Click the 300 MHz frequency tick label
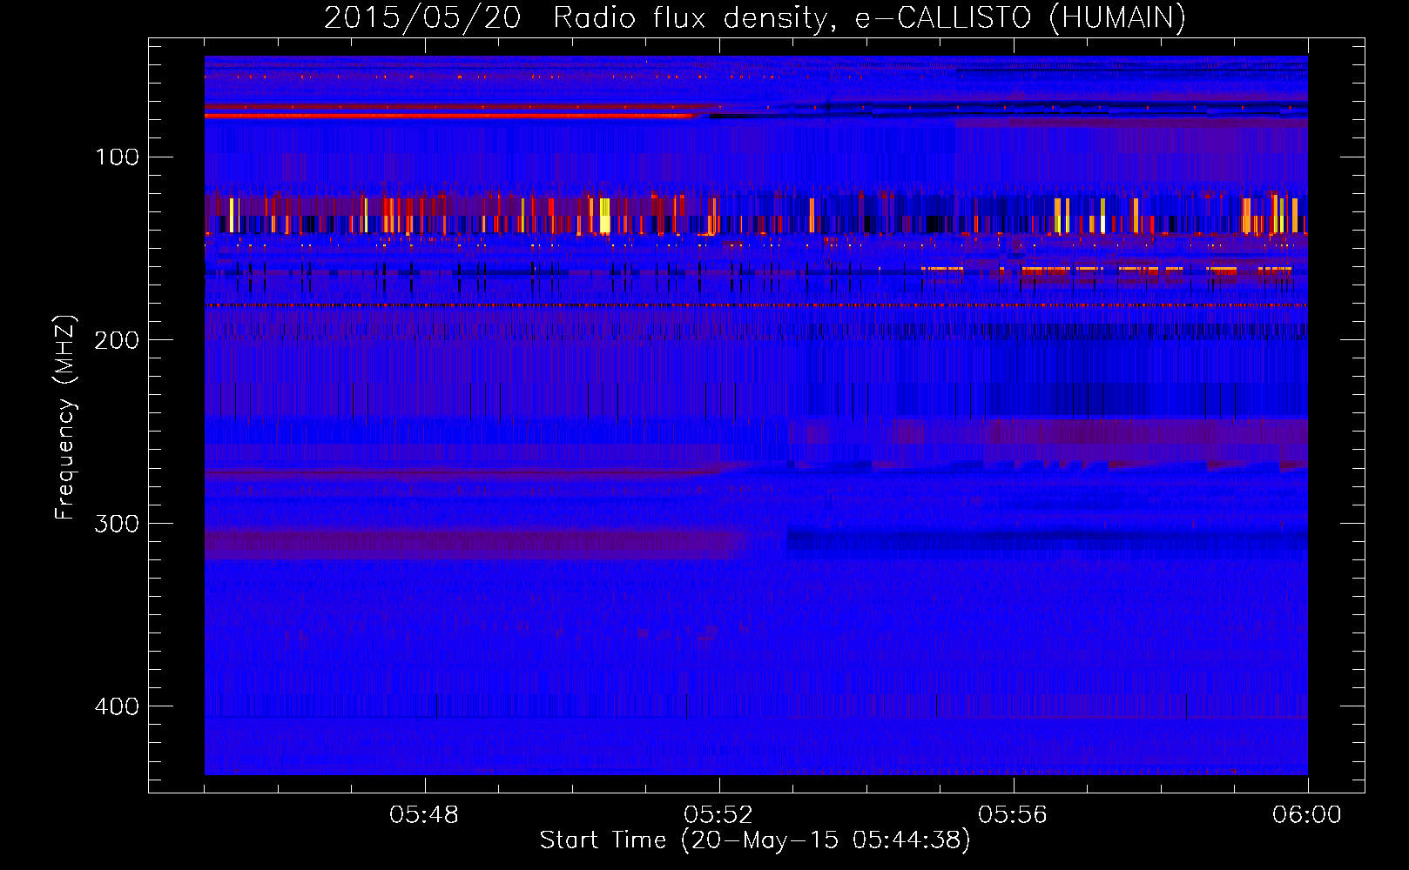Viewport: 1409px width, 870px height. point(117,523)
